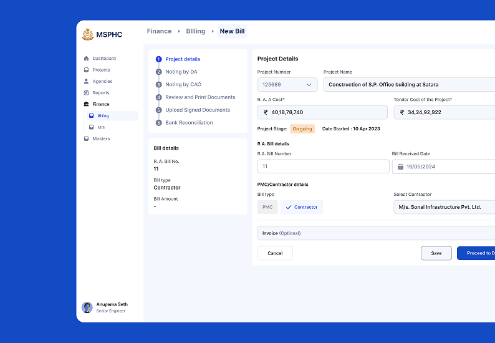Click the R.A. Bill Number field
This screenshot has height=343, width=495.
tap(323, 167)
